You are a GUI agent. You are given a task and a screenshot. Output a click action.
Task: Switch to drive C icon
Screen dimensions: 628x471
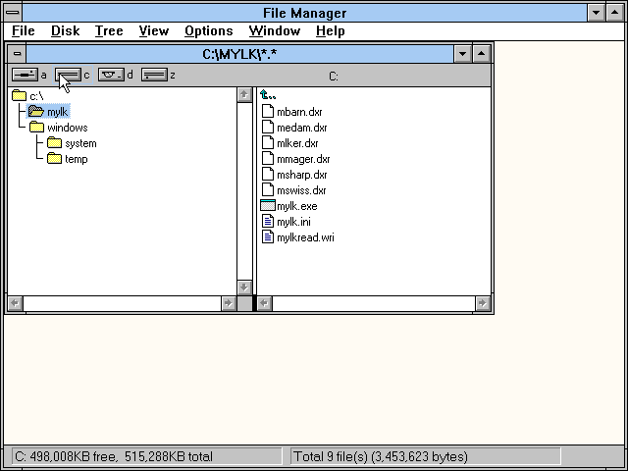click(x=68, y=75)
